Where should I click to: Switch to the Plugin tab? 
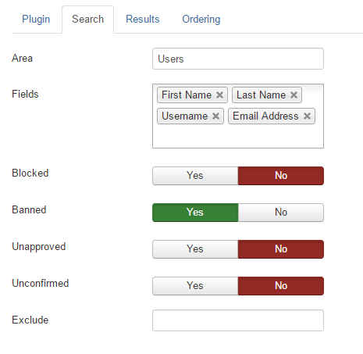[x=36, y=20]
